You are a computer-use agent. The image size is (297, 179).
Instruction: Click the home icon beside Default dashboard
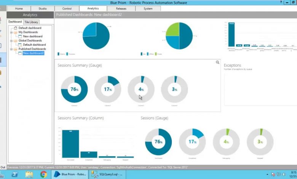16,28
